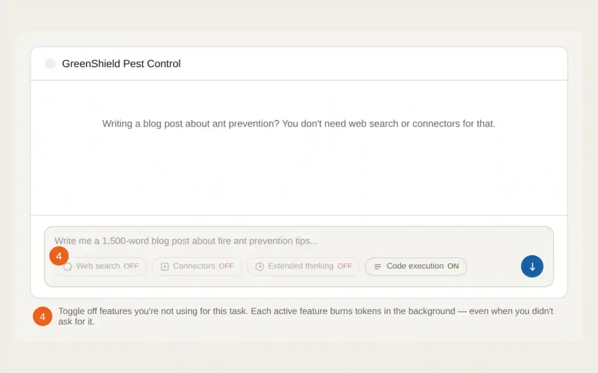Enable Extended thinking

coord(303,266)
